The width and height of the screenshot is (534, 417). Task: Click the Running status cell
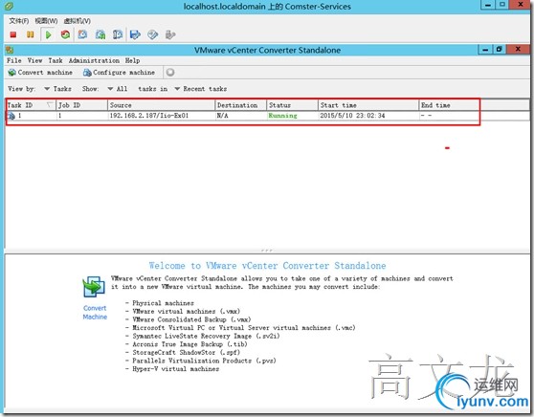click(282, 116)
